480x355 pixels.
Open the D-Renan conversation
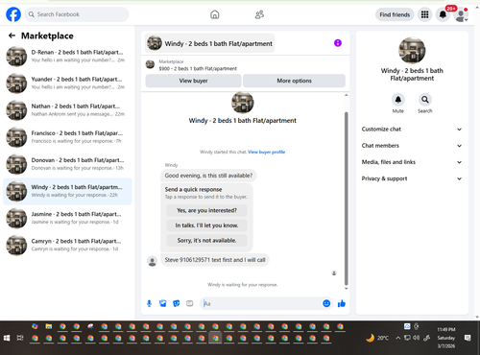click(67, 57)
